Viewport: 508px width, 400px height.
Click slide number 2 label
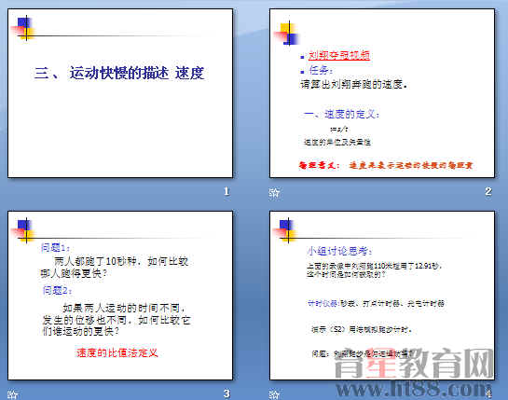point(488,191)
